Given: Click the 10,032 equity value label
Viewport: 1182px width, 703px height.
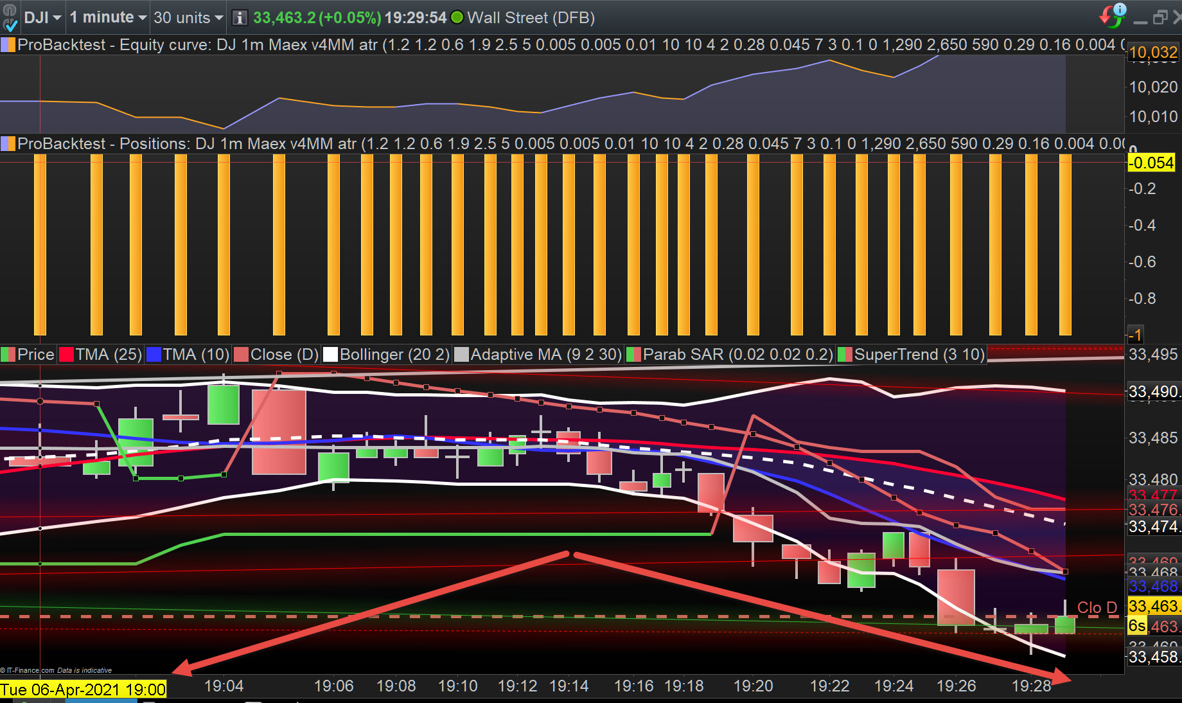Looking at the screenshot, I should [1153, 52].
